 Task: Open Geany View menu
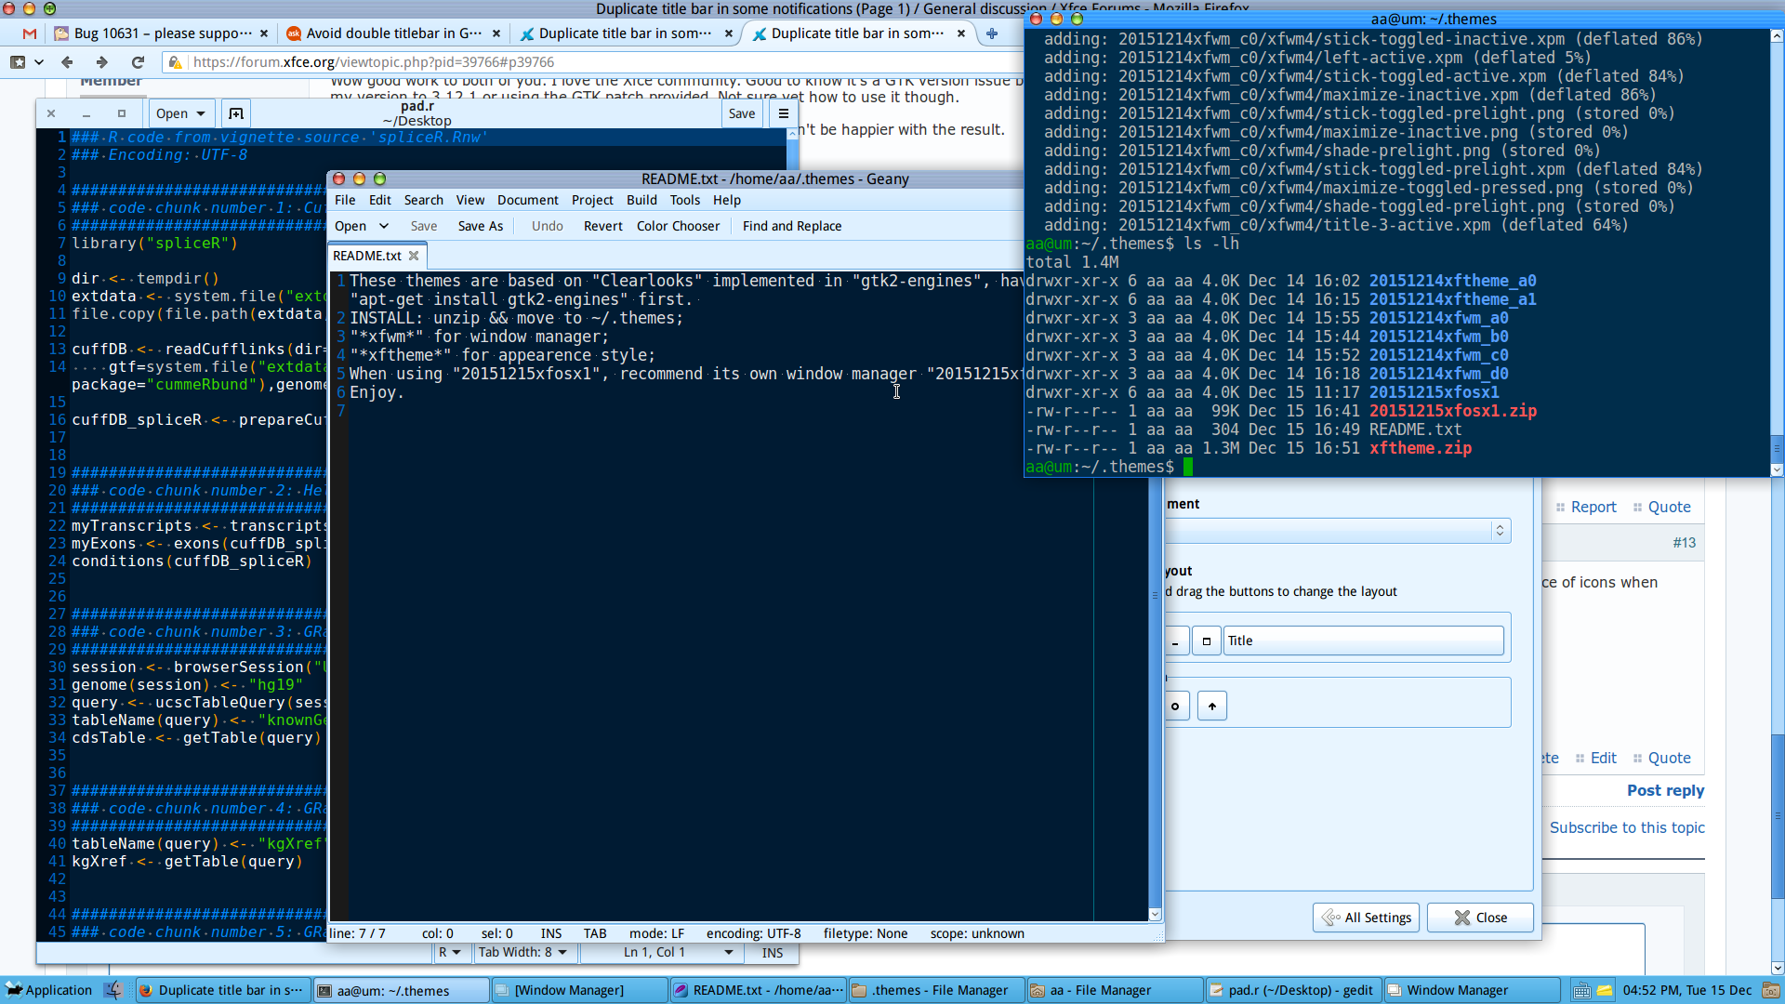point(470,200)
